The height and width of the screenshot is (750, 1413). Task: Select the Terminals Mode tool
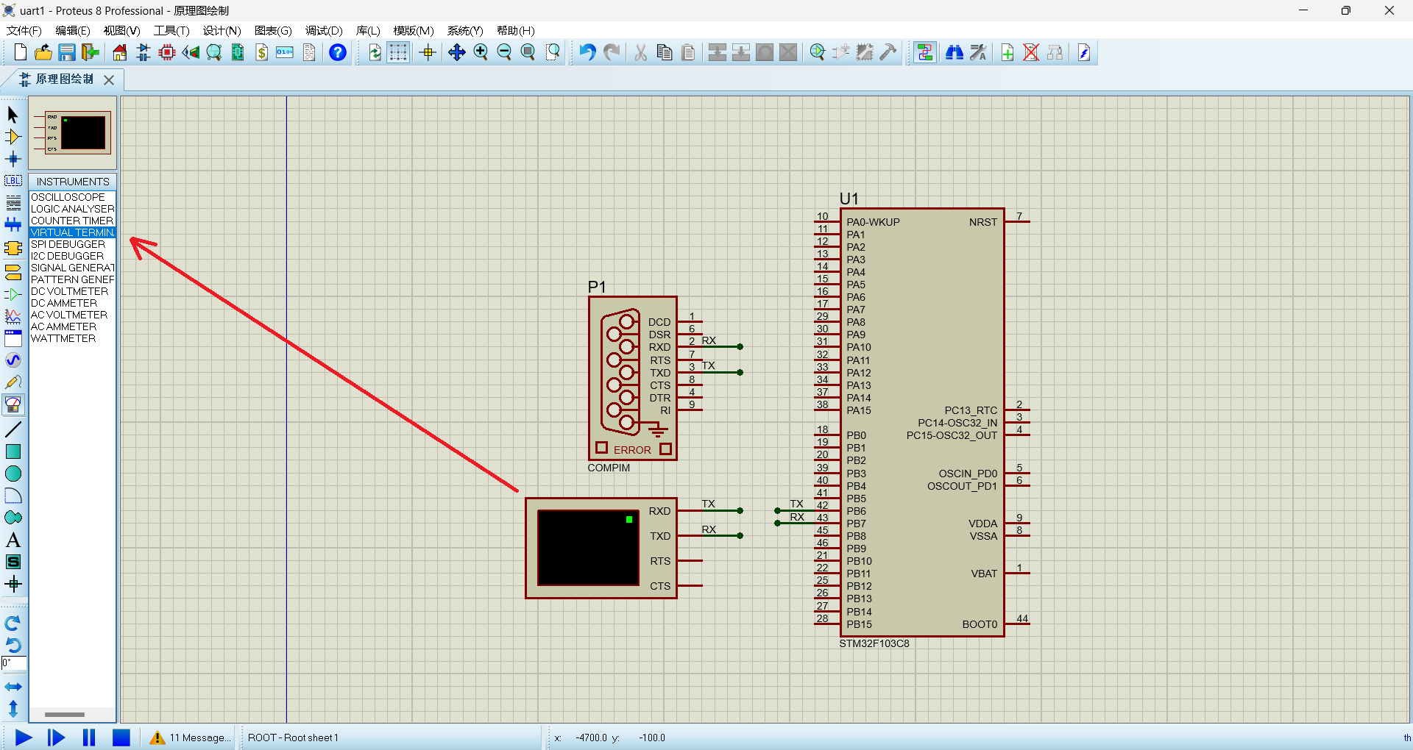[13, 272]
